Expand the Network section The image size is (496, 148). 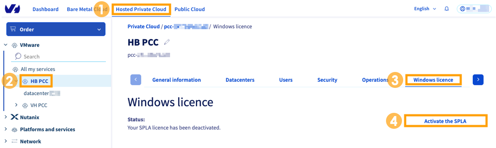coord(6,141)
